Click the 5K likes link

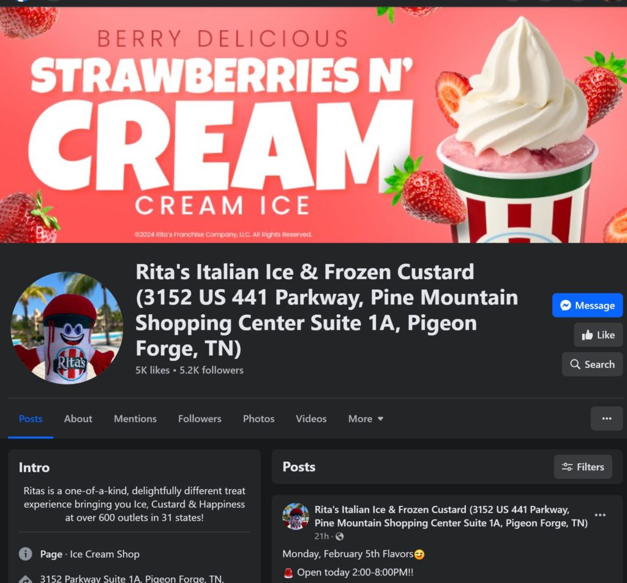(x=152, y=370)
